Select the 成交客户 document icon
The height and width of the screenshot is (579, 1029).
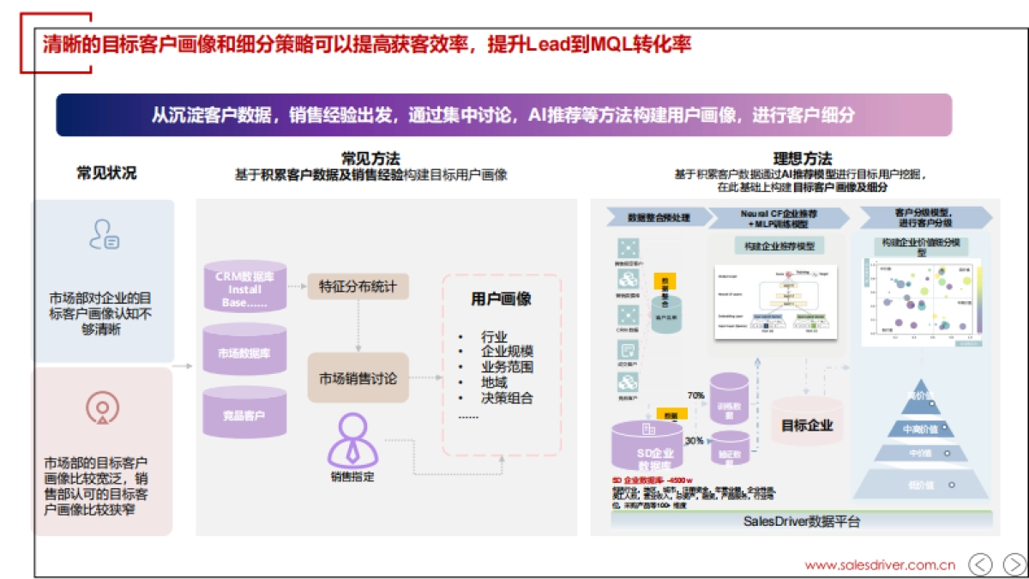tap(627, 349)
